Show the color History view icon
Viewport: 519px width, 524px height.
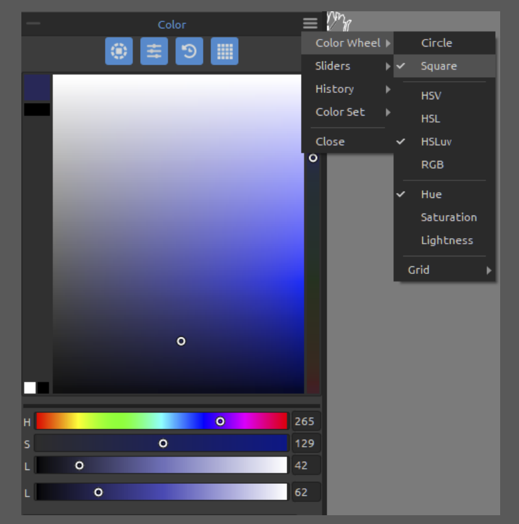189,52
